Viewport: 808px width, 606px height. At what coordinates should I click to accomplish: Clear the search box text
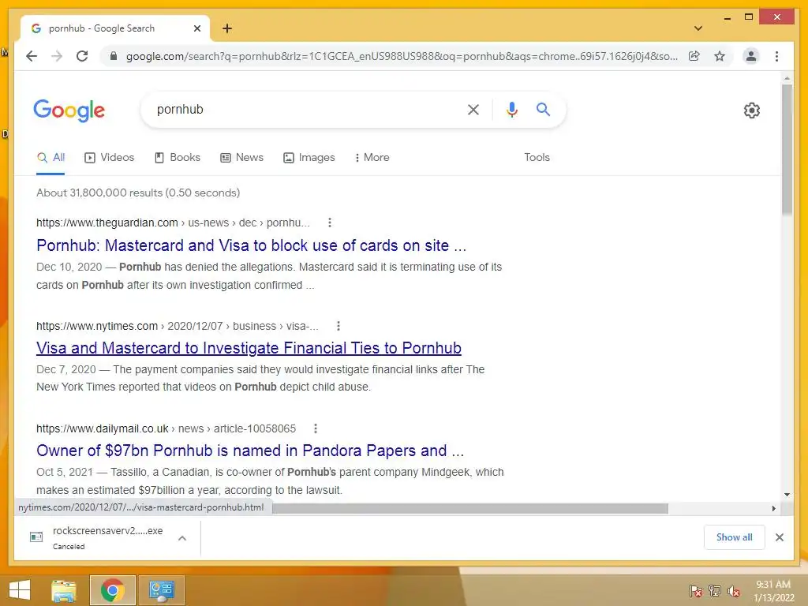click(473, 109)
